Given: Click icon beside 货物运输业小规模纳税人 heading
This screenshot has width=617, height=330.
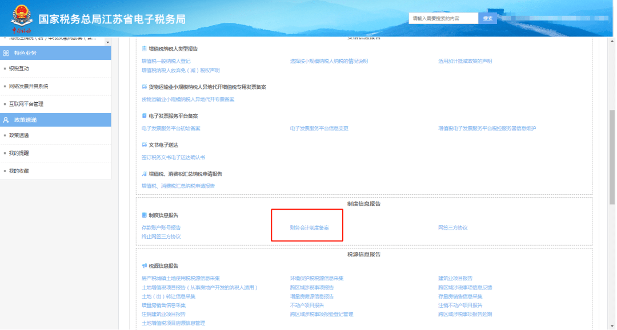Looking at the screenshot, I should tap(144, 87).
